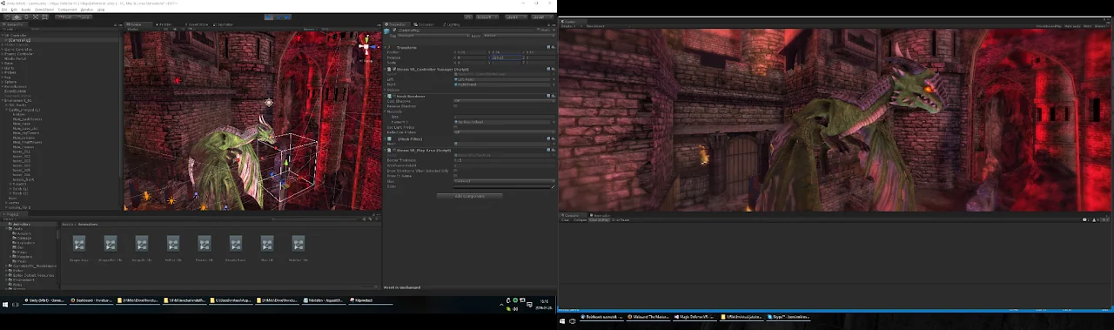Viewport: 1114px width, 330px height.
Task: Open the GameObject menu
Action: click(44, 10)
